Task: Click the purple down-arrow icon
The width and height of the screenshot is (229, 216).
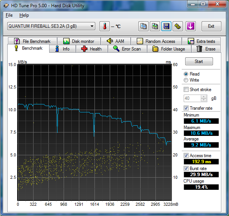Action: pyautogui.click(x=191, y=26)
